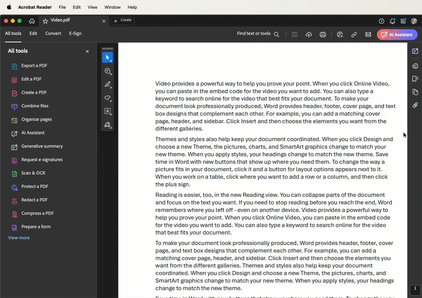Click the View more link
This screenshot has height=298, width=422.
click(19, 238)
